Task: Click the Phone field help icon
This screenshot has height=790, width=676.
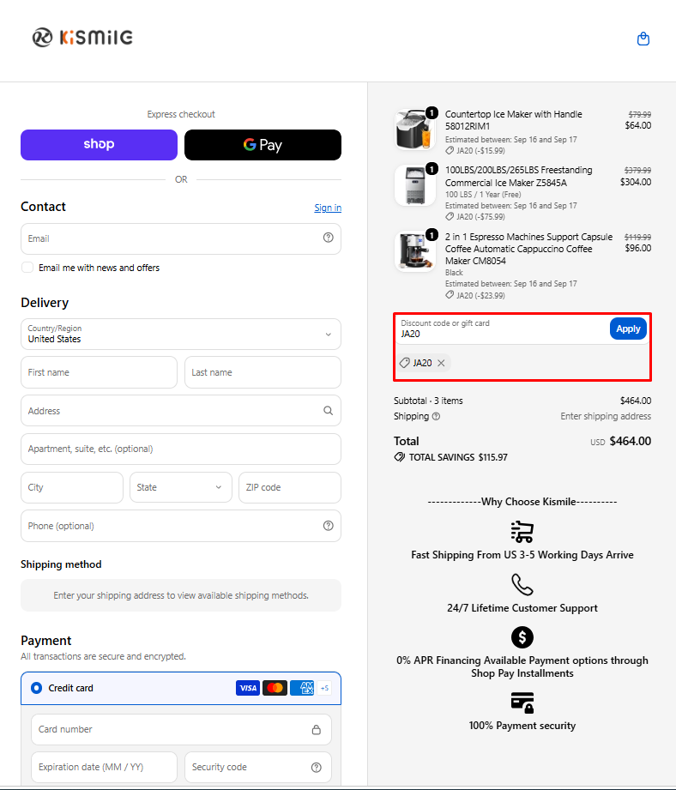Action: coord(328,526)
